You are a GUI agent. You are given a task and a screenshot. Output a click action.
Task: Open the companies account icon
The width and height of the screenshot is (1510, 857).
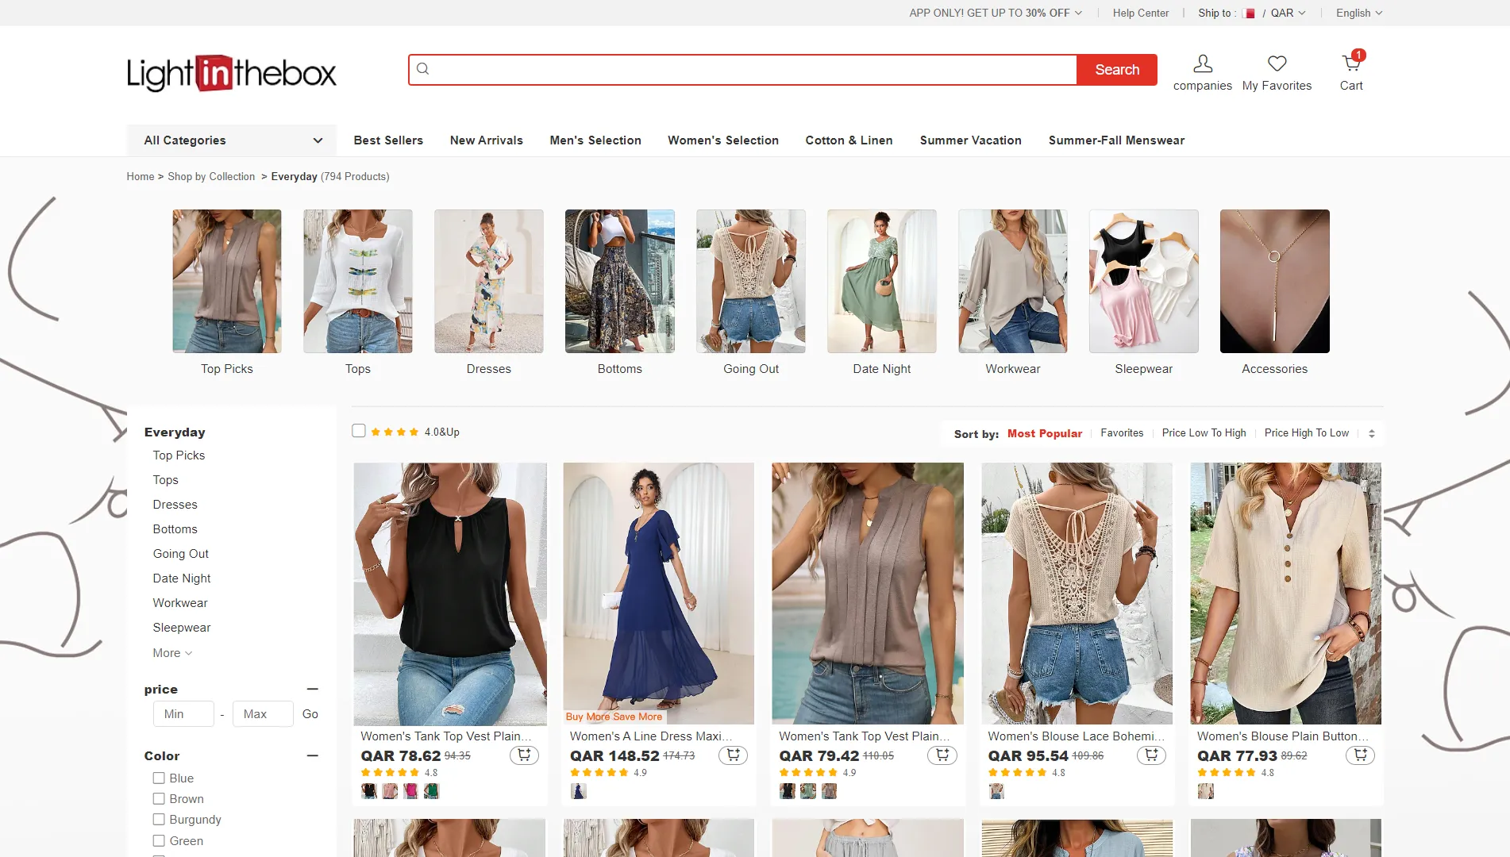(x=1203, y=63)
